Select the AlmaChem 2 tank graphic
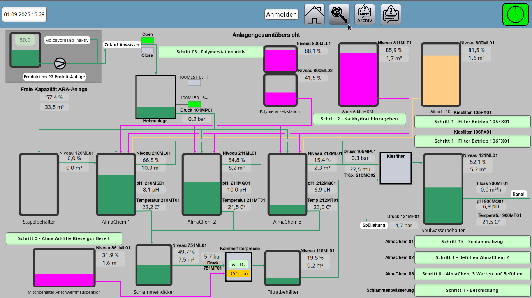 (202, 185)
